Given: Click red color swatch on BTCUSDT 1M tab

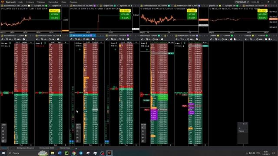Looking at the screenshot, I should pyautogui.click(x=266, y=6).
